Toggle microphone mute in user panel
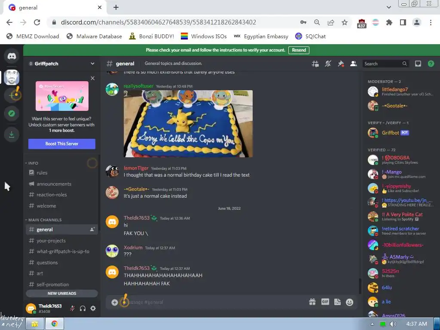 pyautogui.click(x=72, y=309)
